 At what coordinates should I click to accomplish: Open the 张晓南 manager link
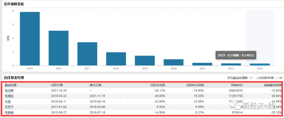9,112
